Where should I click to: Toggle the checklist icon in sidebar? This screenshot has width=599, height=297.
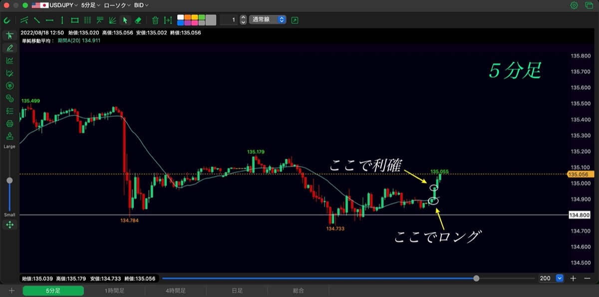9,111
